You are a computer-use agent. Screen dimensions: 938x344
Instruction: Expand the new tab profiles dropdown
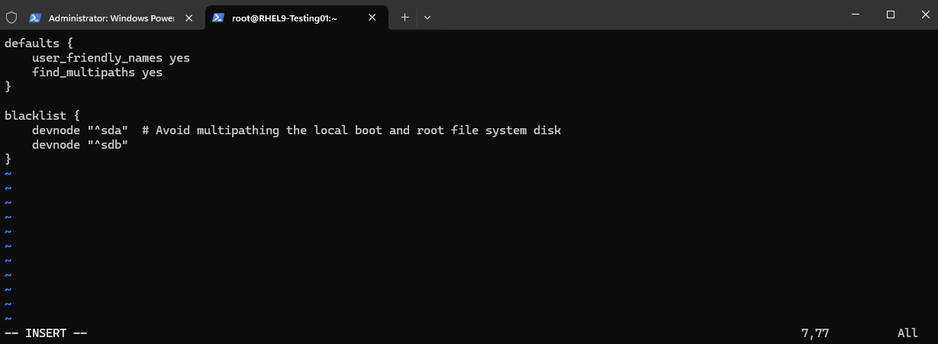[427, 17]
